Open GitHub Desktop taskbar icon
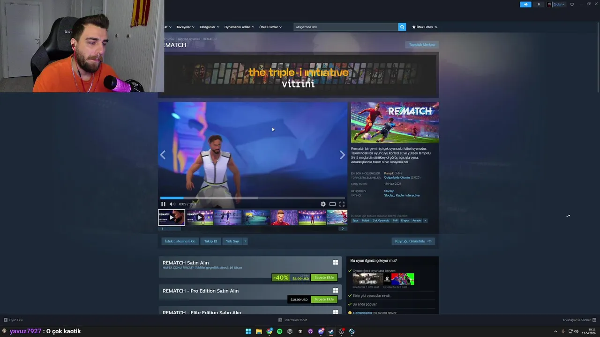The image size is (600, 337). [310, 331]
